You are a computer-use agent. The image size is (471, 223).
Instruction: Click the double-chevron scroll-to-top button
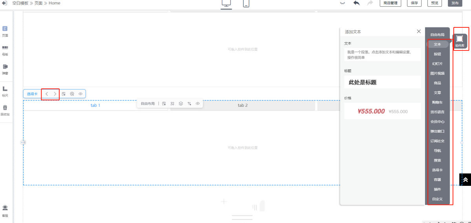(465, 180)
